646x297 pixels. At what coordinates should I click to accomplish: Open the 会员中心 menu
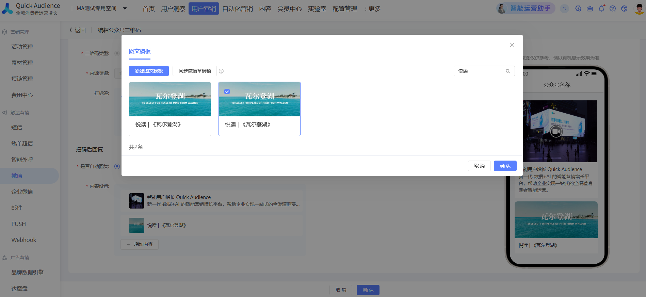click(x=289, y=9)
